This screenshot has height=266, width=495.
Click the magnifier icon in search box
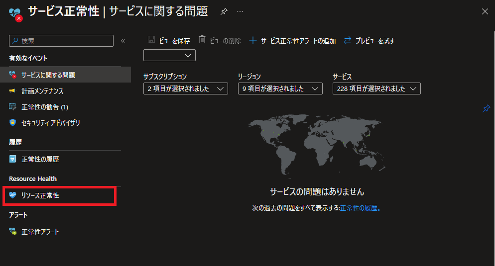click(x=15, y=41)
